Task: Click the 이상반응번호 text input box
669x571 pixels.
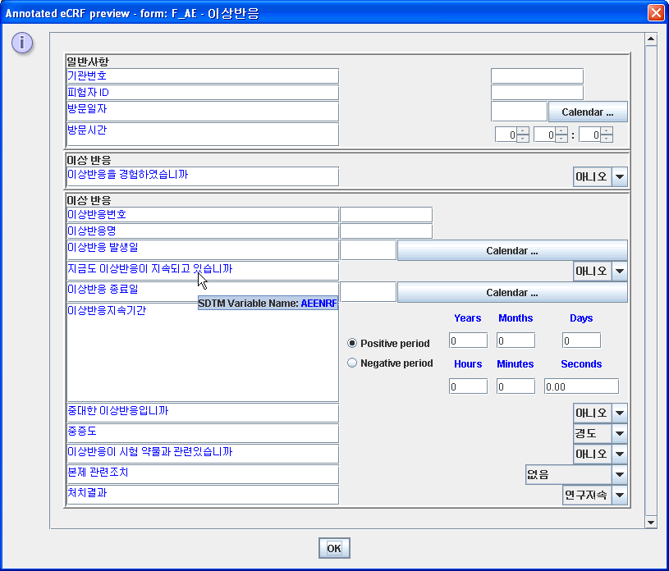Action: click(x=386, y=214)
